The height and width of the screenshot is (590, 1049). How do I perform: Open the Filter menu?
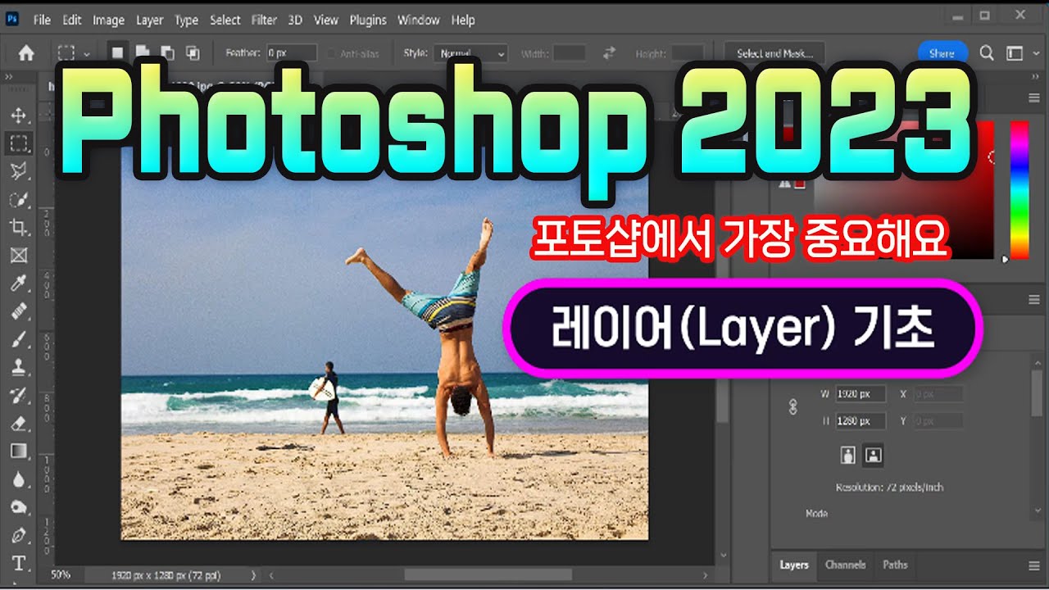[264, 20]
